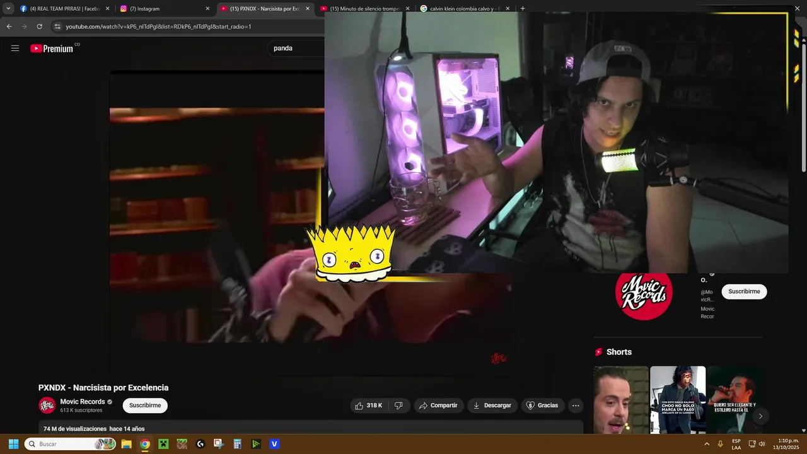Open Windows Start menu
807x454 pixels.
coord(13,444)
